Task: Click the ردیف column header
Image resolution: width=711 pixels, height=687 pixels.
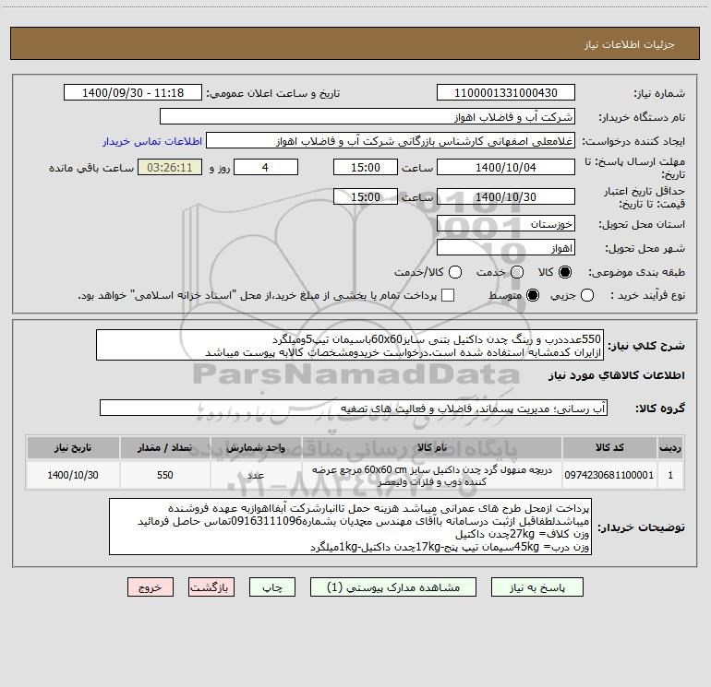Action: click(x=670, y=447)
